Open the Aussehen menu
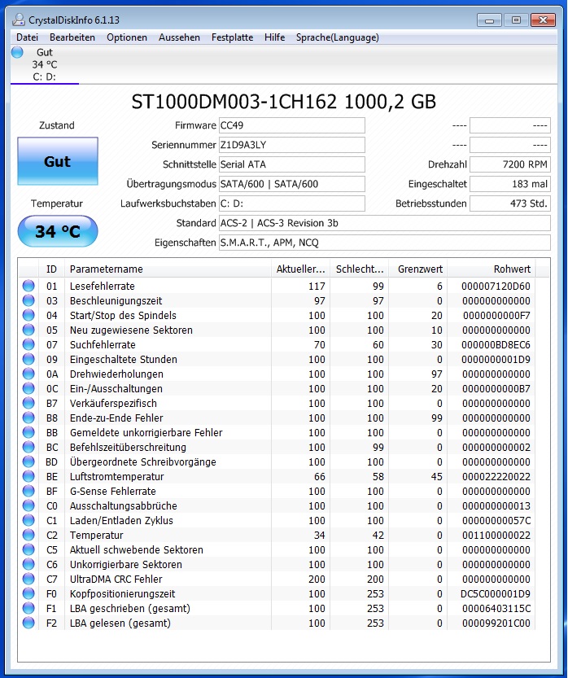This screenshot has height=678, width=568. (179, 37)
